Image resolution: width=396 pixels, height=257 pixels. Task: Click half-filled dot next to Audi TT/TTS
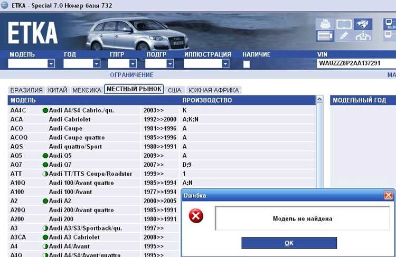(45, 174)
